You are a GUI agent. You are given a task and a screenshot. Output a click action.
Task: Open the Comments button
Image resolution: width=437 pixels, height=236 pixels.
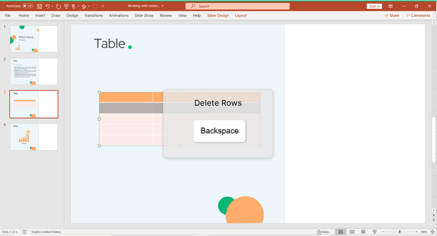[x=418, y=15]
